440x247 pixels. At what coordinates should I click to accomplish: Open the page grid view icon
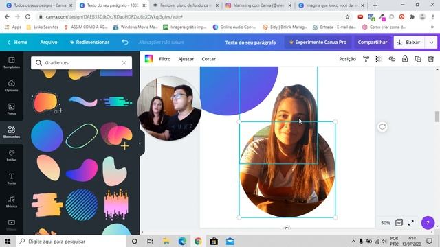click(x=399, y=222)
